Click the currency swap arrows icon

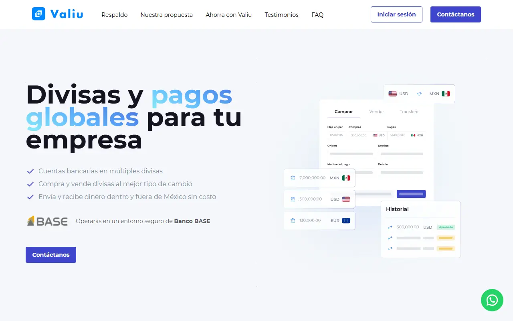419,93
